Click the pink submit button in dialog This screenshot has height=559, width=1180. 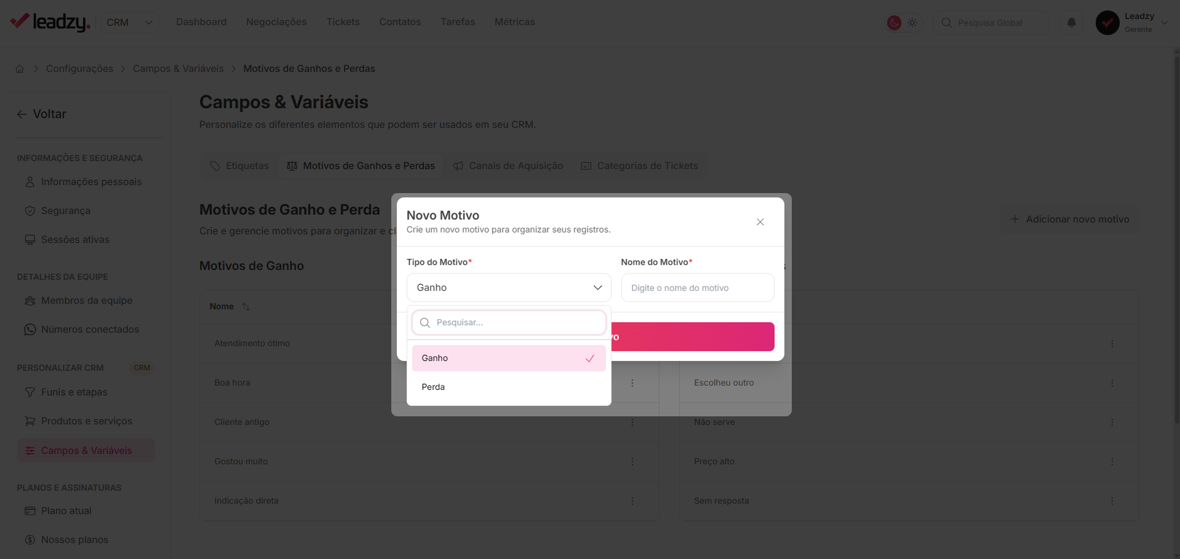693,337
